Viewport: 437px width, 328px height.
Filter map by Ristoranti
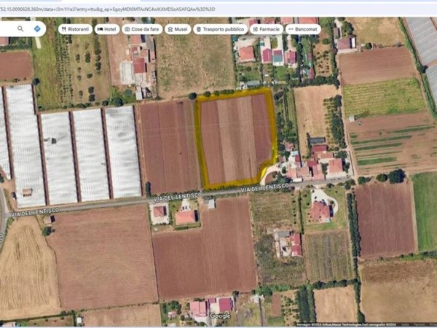click(75, 29)
